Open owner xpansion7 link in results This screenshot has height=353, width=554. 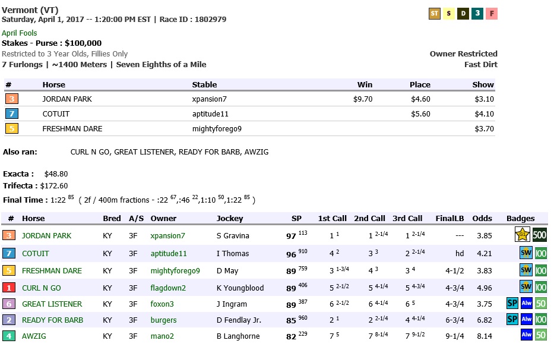click(167, 235)
